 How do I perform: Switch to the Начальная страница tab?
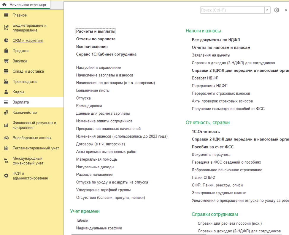(28, 5)
